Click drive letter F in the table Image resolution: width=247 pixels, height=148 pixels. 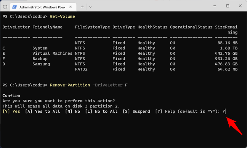pos(4,59)
